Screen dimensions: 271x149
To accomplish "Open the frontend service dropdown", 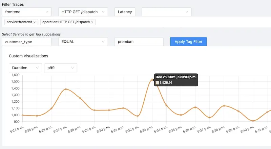I will pos(27,12).
